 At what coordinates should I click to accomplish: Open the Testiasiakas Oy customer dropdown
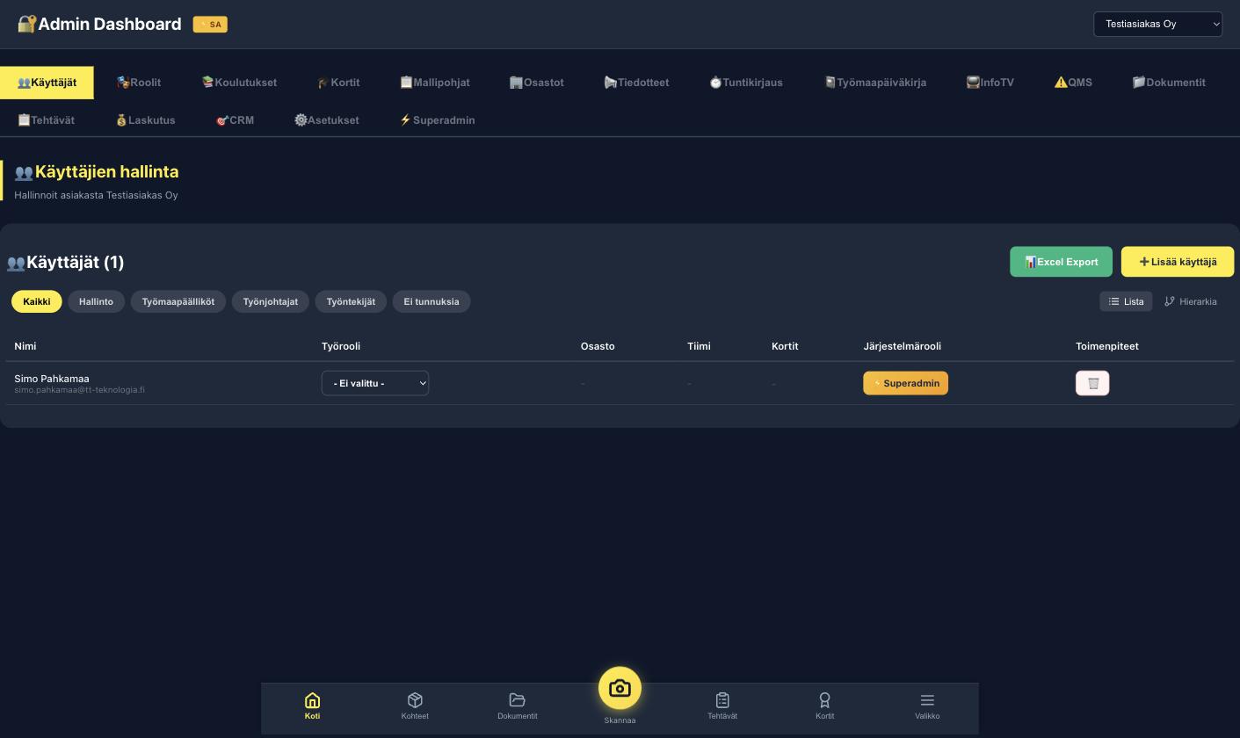click(1157, 24)
